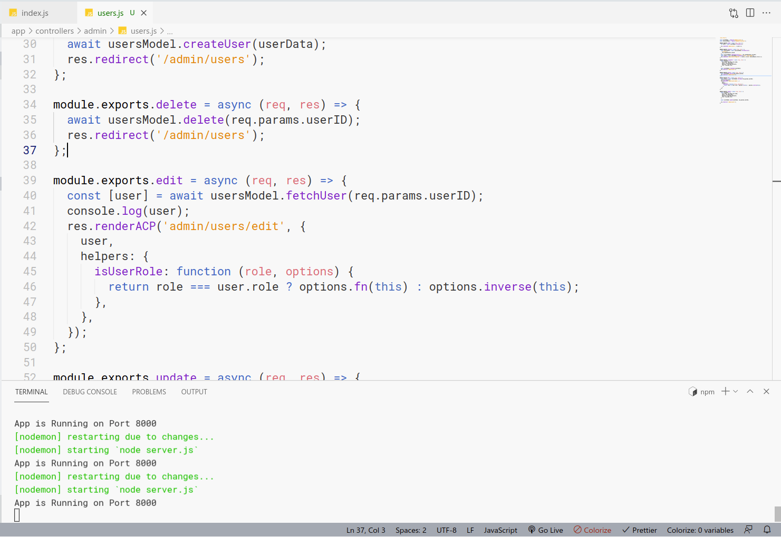Viewport: 781px width, 537px height.
Task: Select language mode JavaScript
Action: click(500, 530)
